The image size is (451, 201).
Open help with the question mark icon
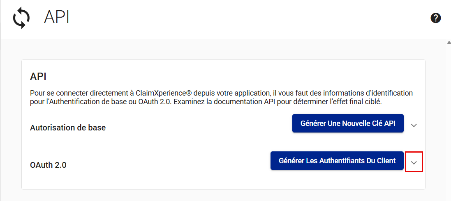coord(436,18)
